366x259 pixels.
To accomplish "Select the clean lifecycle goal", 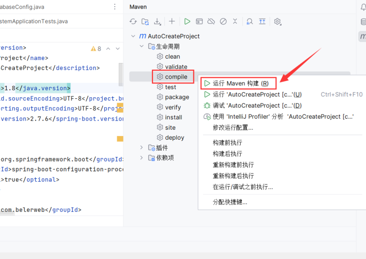I will 172,56.
